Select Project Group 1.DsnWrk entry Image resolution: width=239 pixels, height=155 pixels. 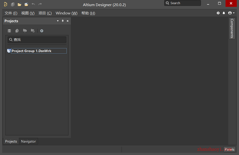39,51
